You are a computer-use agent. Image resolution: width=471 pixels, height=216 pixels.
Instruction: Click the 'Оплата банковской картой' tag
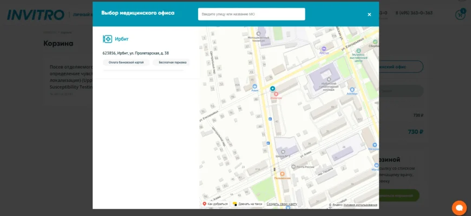point(126,63)
